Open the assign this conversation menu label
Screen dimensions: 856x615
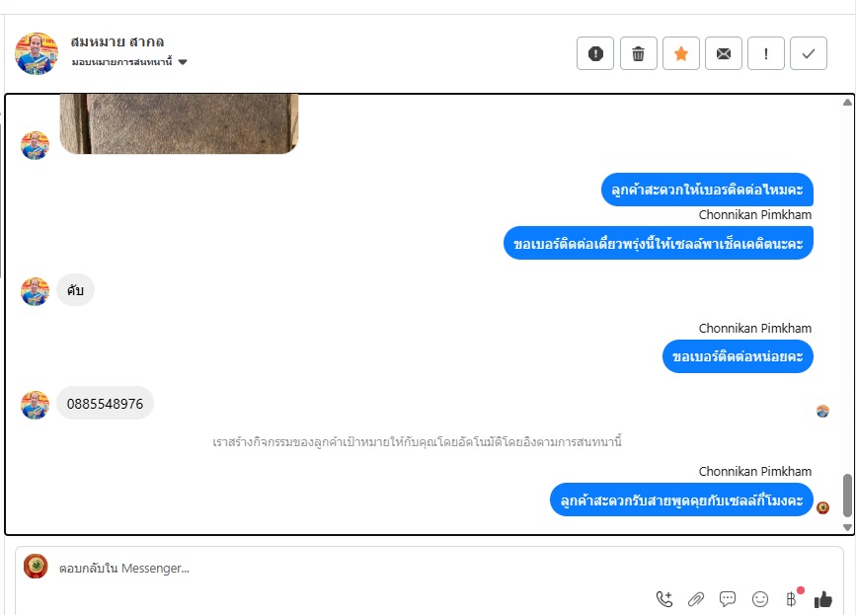[121, 62]
